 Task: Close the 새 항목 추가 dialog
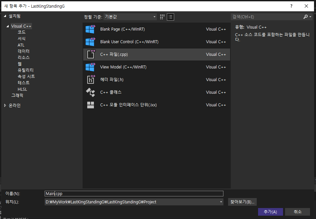(x=306, y=6)
